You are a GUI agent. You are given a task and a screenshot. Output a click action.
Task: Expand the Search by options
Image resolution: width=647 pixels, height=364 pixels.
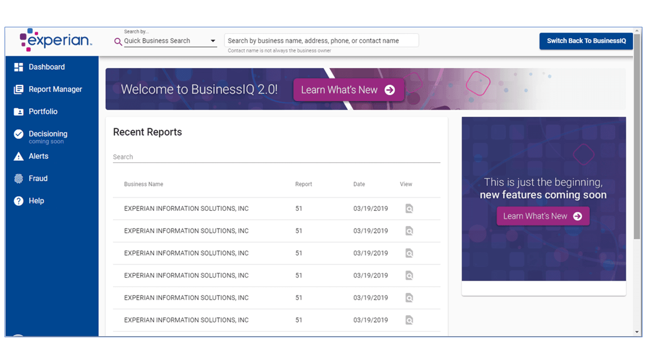pyautogui.click(x=213, y=41)
